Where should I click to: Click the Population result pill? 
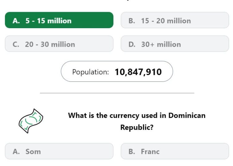117,71
